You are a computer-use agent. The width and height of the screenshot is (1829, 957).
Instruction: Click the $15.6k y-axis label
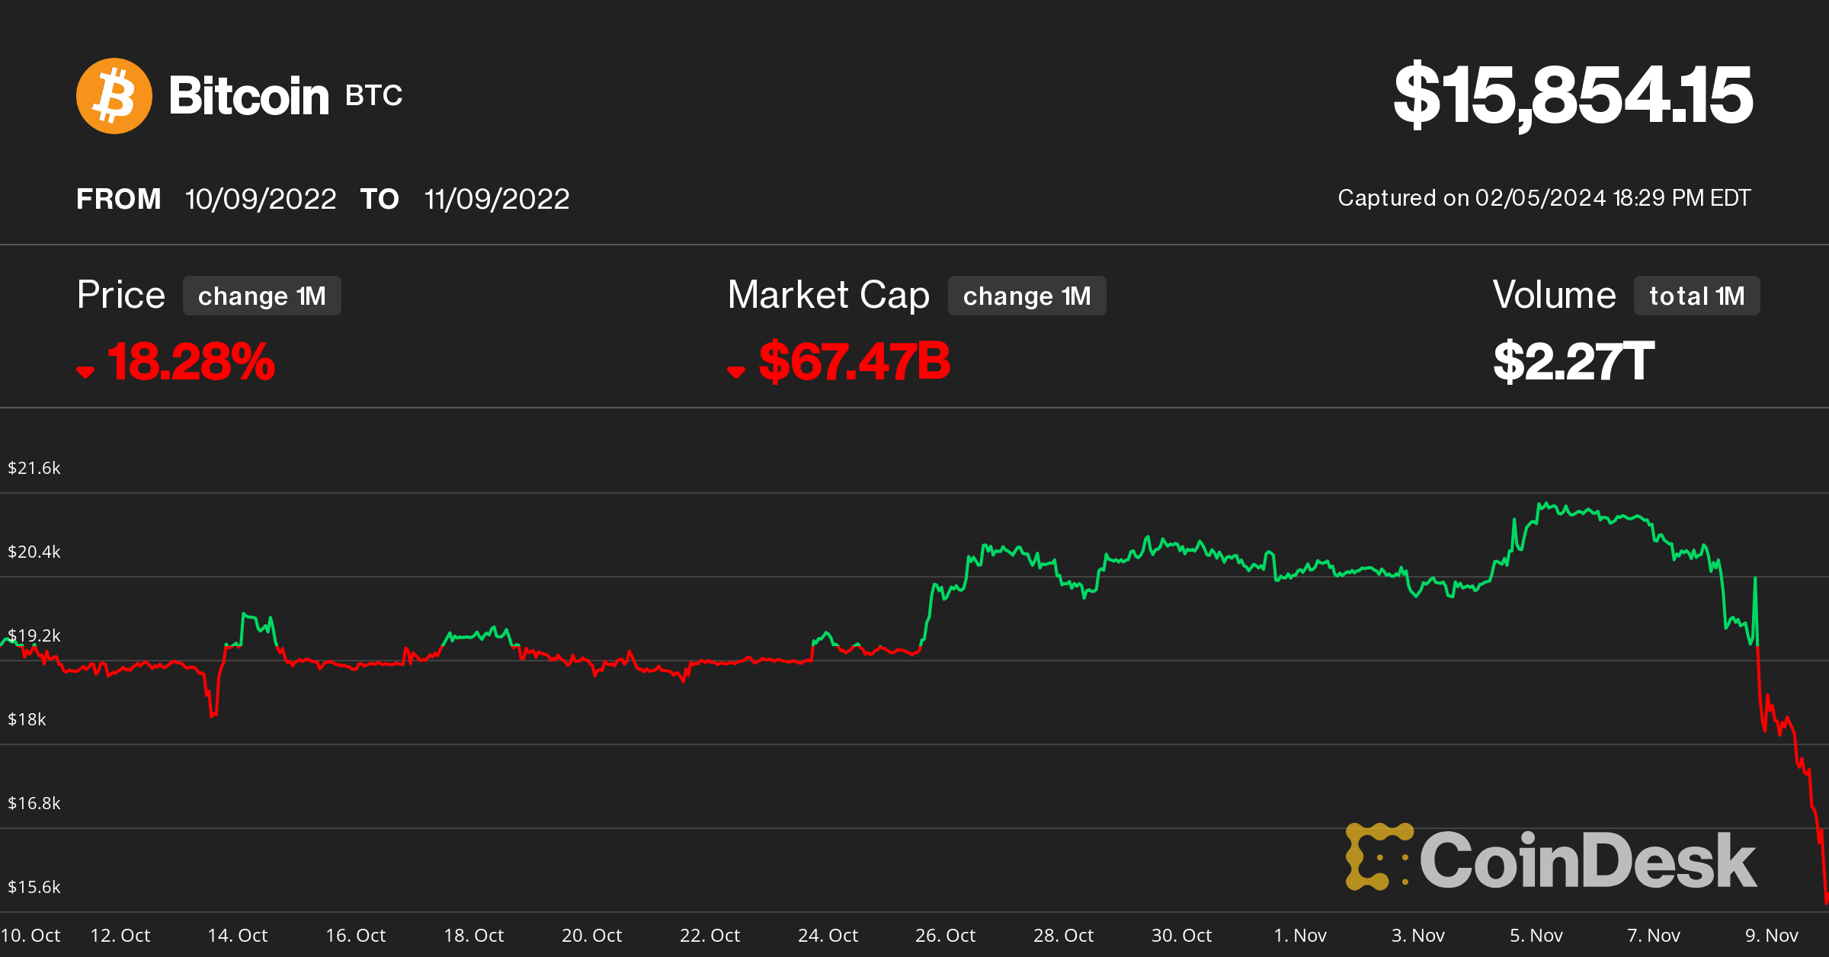pos(34,887)
